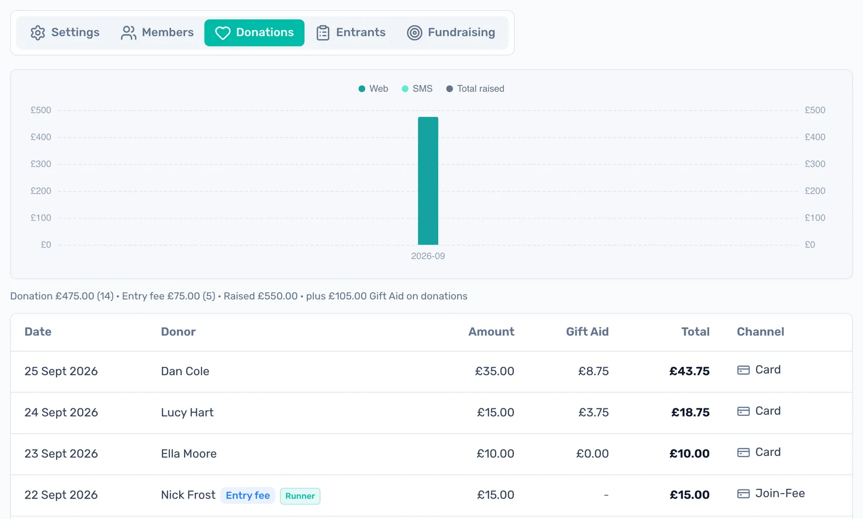This screenshot has width=863, height=519.
Task: Click the Settings gear icon
Action: pyautogui.click(x=38, y=33)
